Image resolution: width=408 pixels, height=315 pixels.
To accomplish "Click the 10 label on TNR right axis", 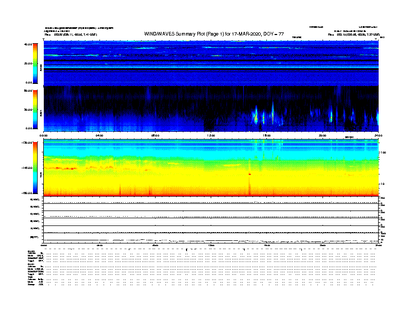I will [x=382, y=184].
